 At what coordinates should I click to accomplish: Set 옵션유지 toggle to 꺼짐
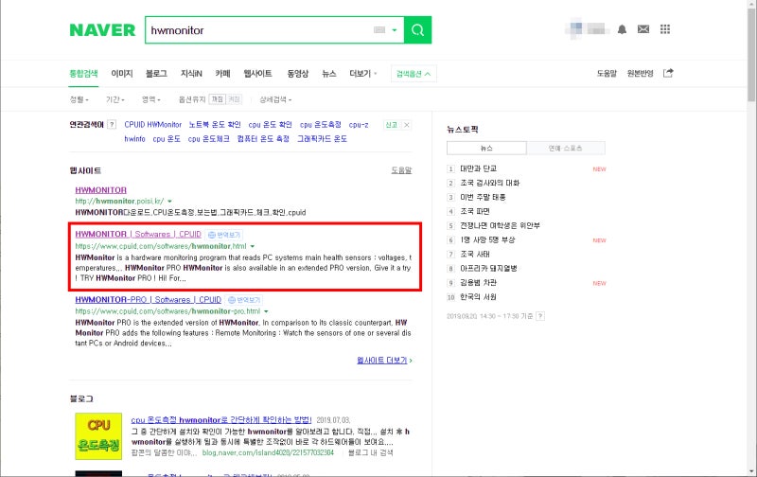(218, 99)
